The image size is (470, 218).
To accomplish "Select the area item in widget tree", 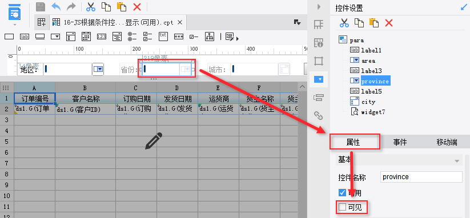I will point(368,61).
